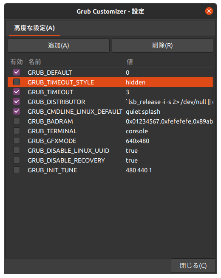Uncheck the GRUB_TIMEOUT checkbox
Viewport: 221px width, 278px height.
[17, 92]
